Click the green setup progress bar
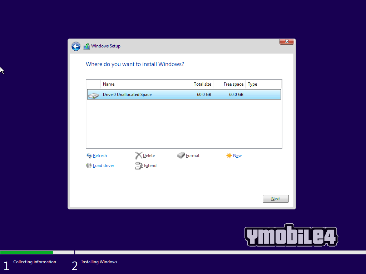366x274 pixels. coord(27,252)
